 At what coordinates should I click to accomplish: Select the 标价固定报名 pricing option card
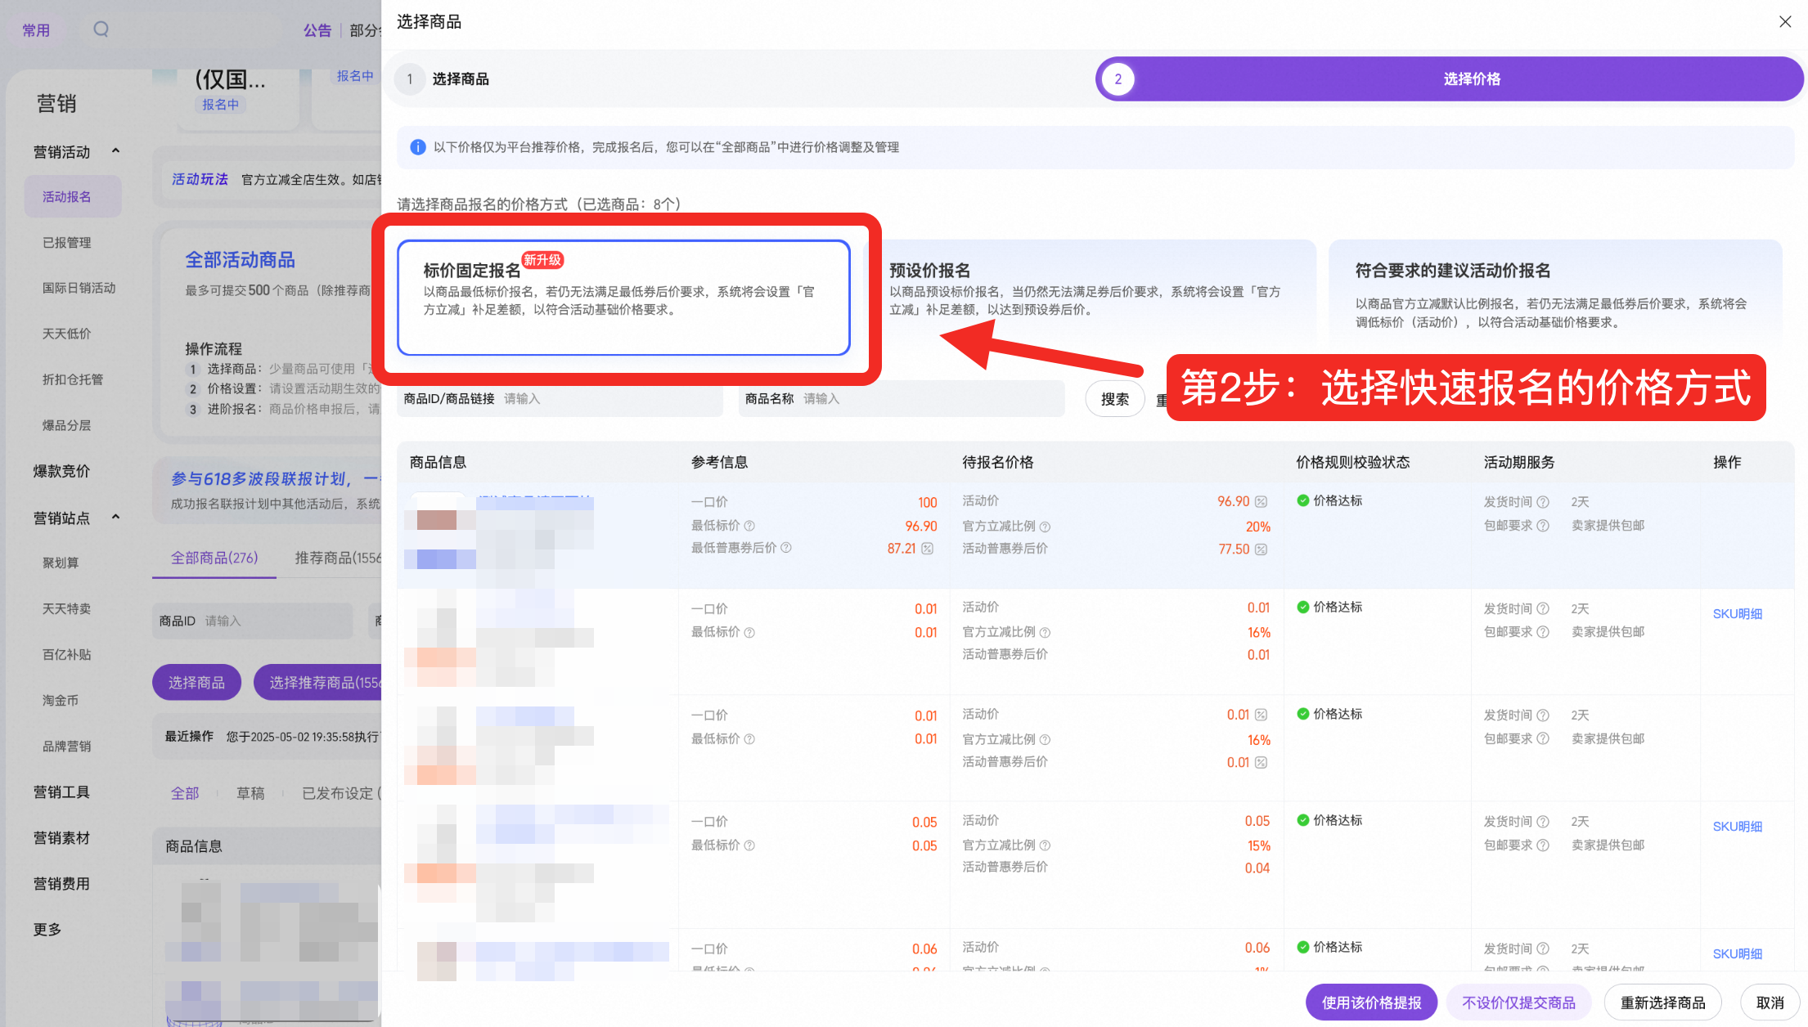tap(623, 298)
